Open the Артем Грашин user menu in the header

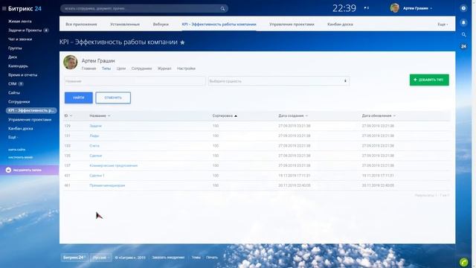417,8
